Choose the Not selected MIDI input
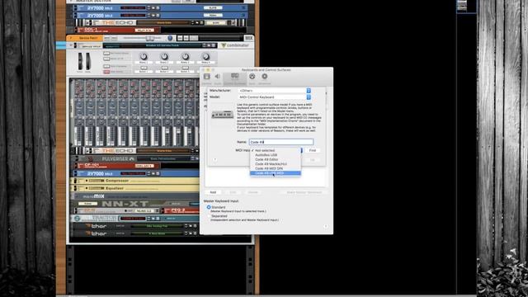528x297 pixels. (x=276, y=150)
